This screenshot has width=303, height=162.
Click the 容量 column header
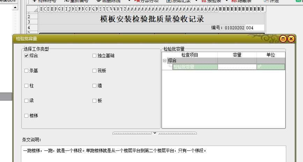coord(237,55)
